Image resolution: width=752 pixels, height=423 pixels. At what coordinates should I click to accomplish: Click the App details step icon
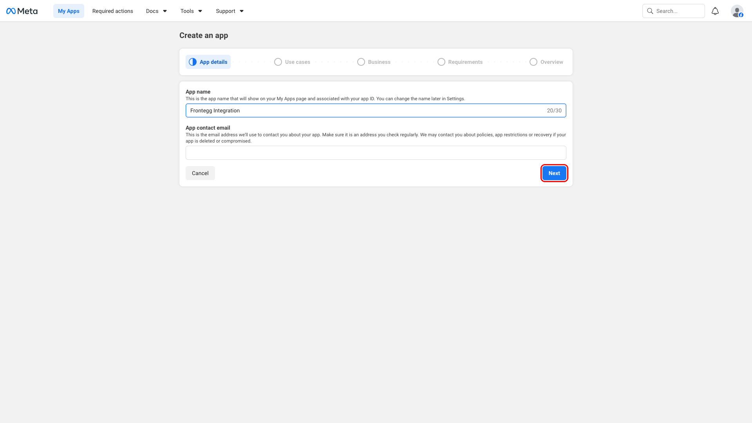pyautogui.click(x=193, y=62)
